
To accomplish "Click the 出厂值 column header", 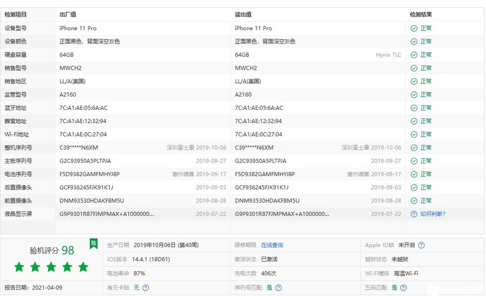I will click(68, 14).
